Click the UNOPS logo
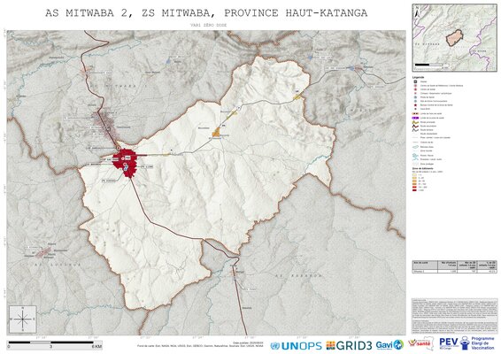This screenshot has height=354, width=501. tap(296, 346)
